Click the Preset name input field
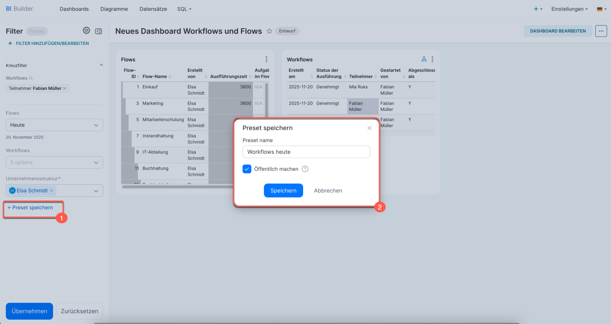611x324 pixels. coord(306,152)
